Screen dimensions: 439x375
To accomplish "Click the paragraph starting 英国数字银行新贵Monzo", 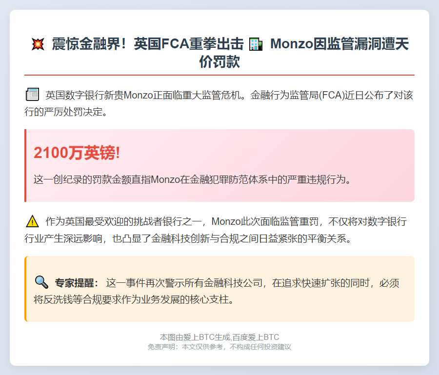I will tap(219, 103).
